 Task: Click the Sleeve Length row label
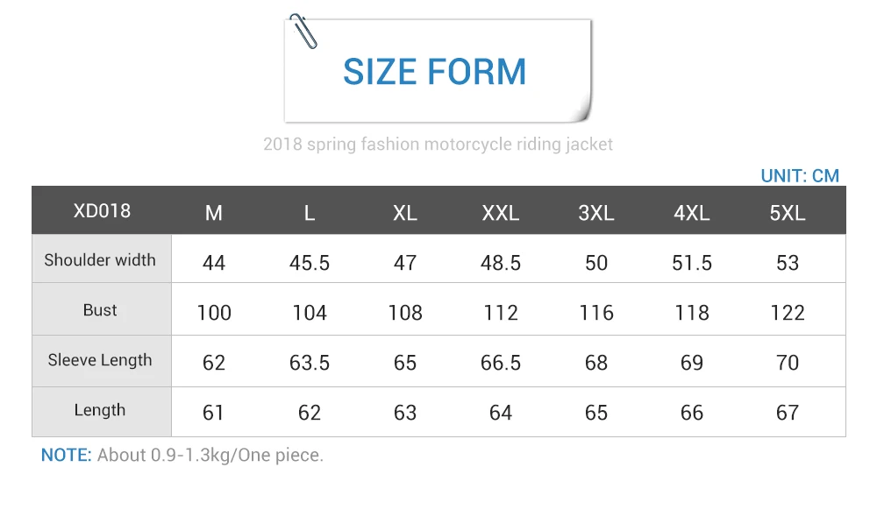coord(100,360)
